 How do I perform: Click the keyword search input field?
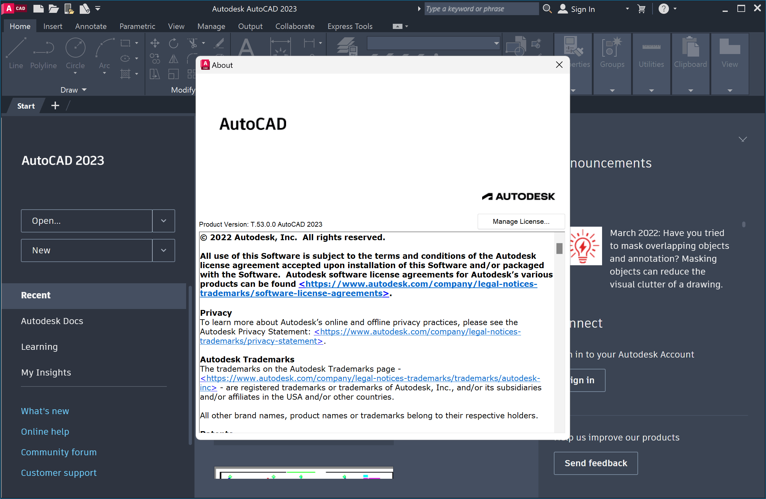[482, 9]
